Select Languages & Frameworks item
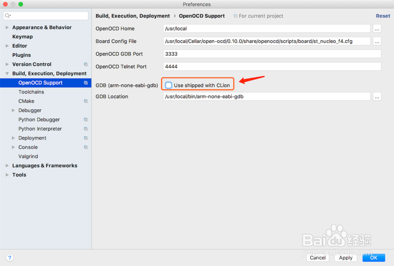 tap(45, 166)
